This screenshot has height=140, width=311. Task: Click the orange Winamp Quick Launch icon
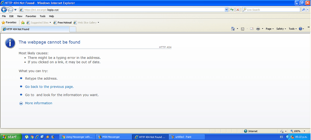click(x=47, y=137)
